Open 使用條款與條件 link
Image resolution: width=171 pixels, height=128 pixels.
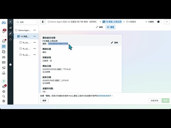pos(104,96)
